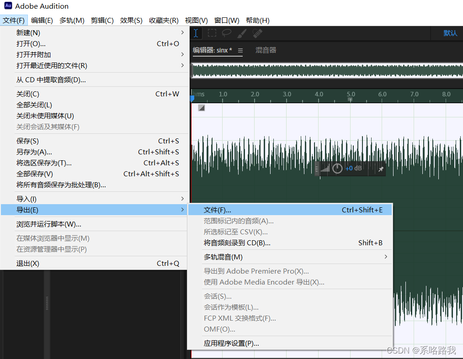463x359 pixels.
Task: Open the Edit menu (编辑)
Action: (x=42, y=21)
